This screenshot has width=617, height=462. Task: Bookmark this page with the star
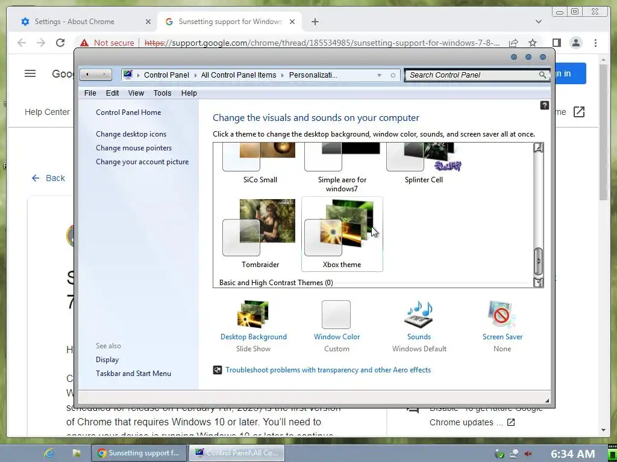533,43
